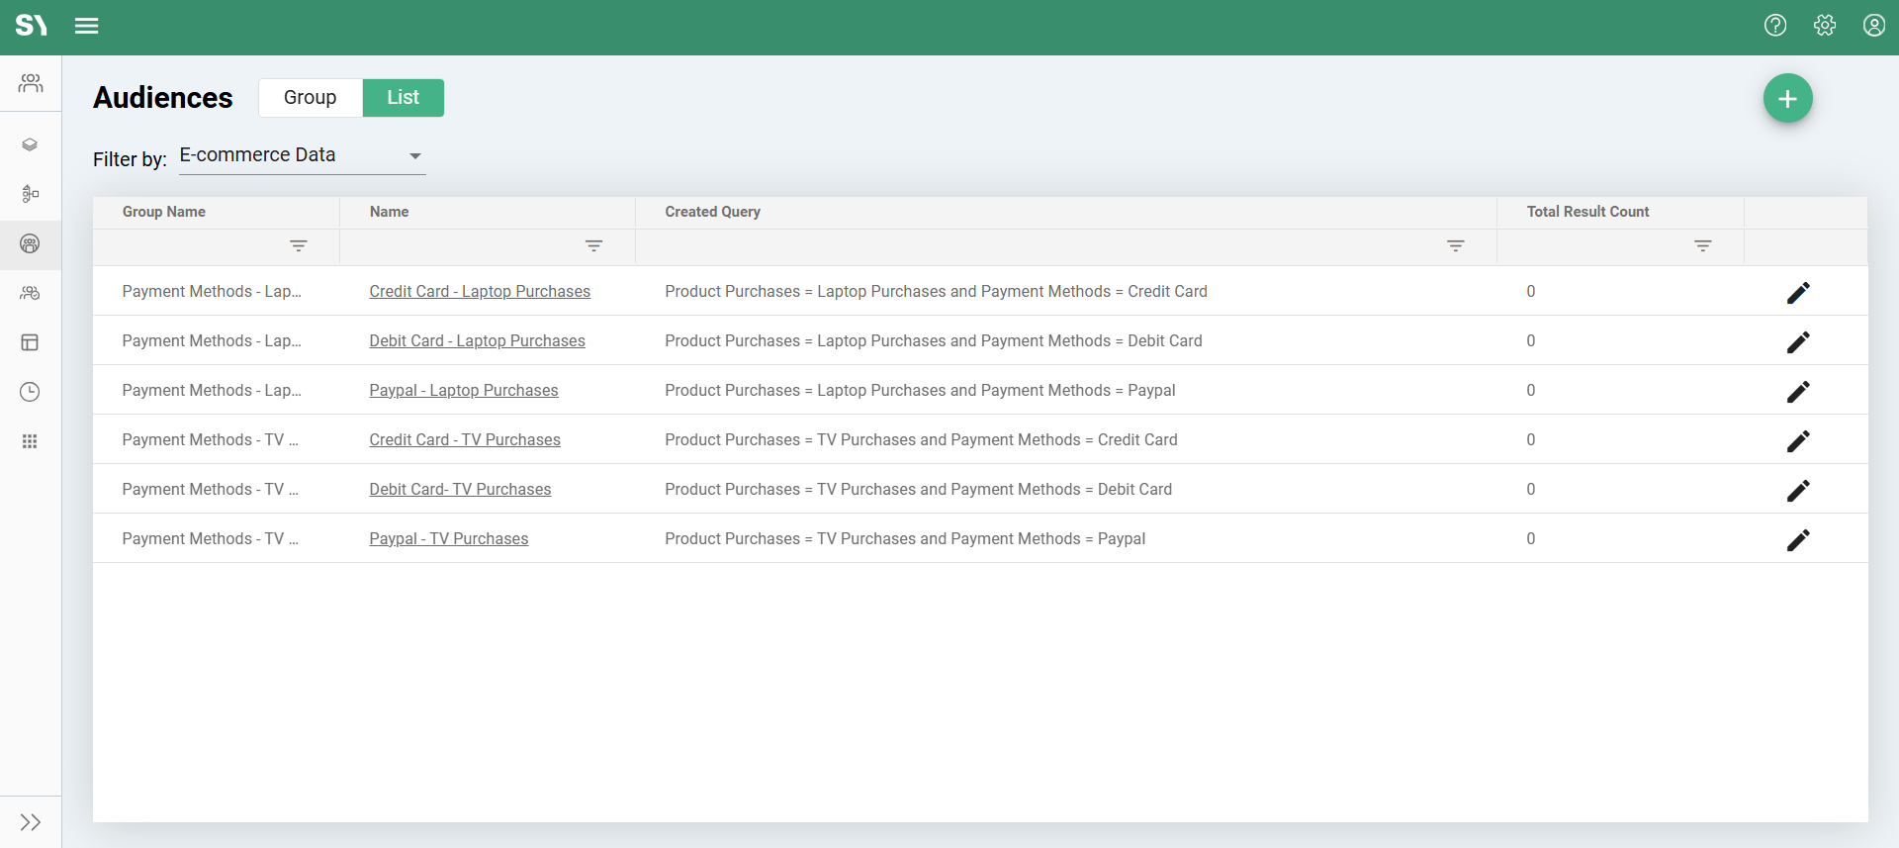Open the Created Query column filter
1899x848 pixels.
pyautogui.click(x=1455, y=245)
